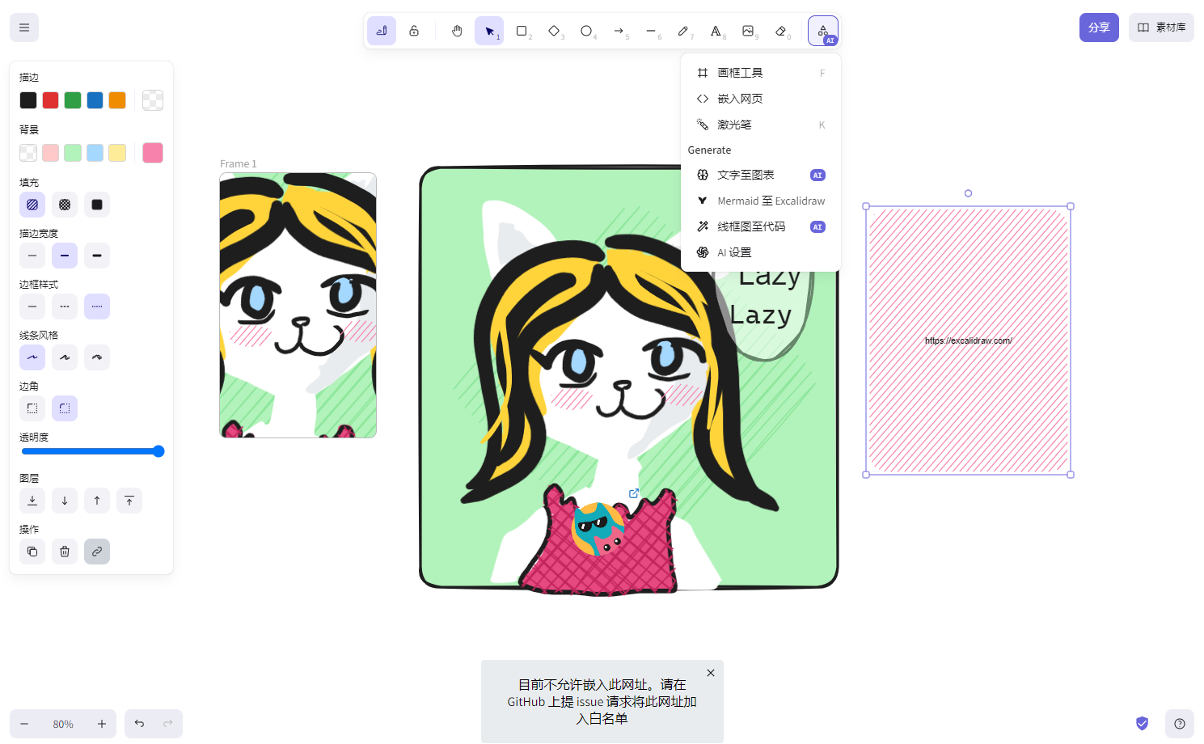
Task: Choose Mermaid 至 Excalidraw option
Action: click(x=761, y=201)
